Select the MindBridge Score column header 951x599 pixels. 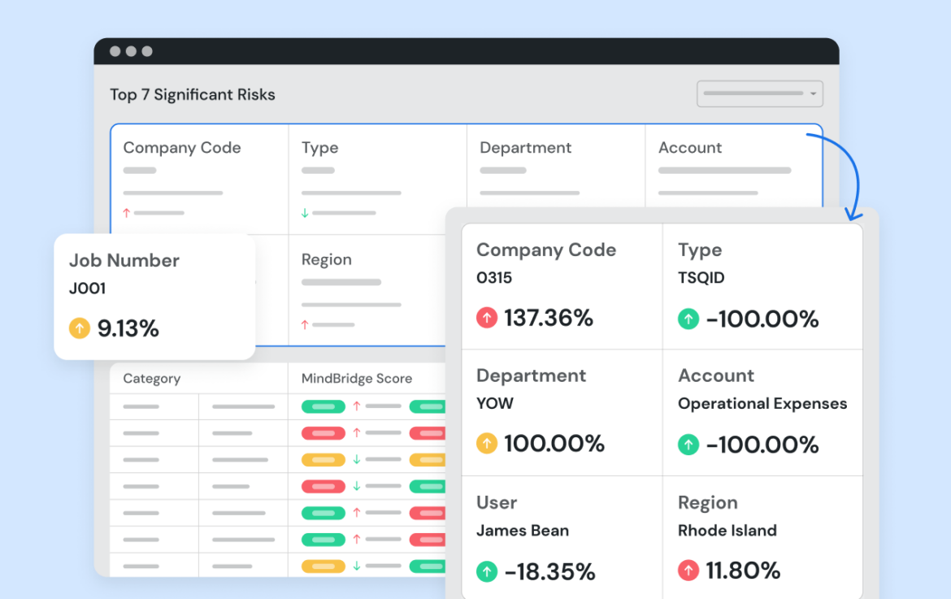[x=357, y=378]
